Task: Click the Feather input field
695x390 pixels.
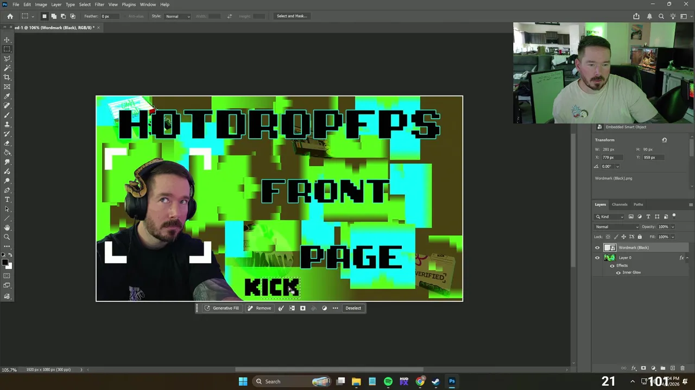Action: coord(111,16)
